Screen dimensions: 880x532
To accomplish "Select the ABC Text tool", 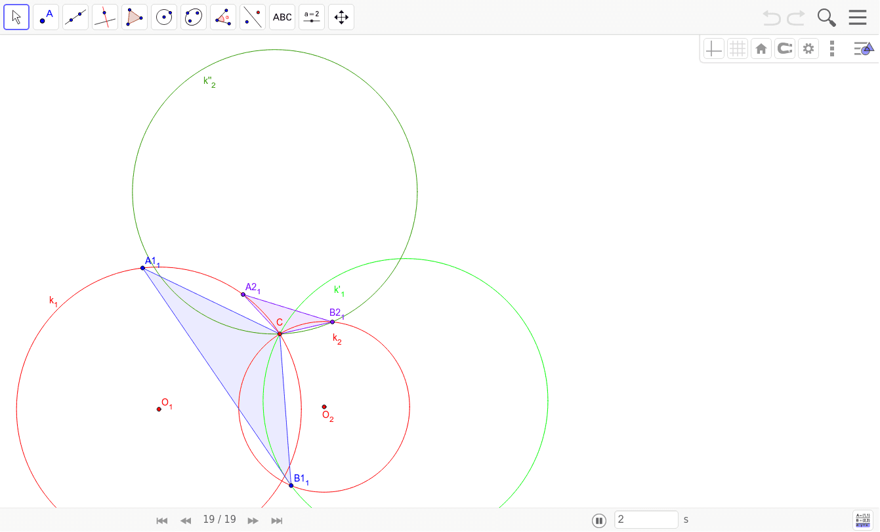I will [282, 17].
